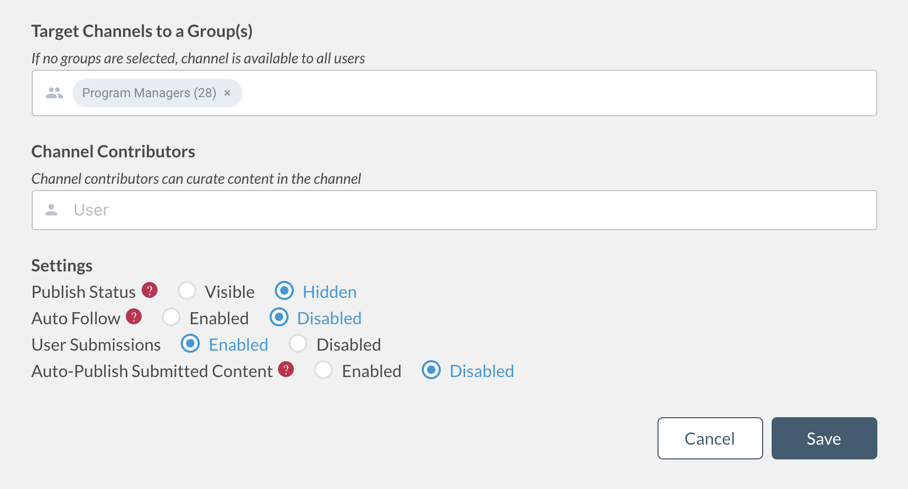Disable User Submissions radio button
908x489 pixels.
pyautogui.click(x=298, y=343)
